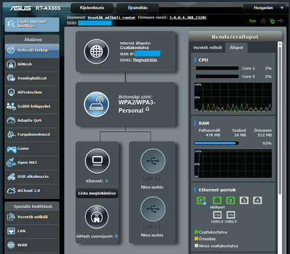Viewport: 290px width, 254px height.
Task: Click the WAN Ethernet port icon
Action: pyautogui.click(x=201, y=201)
